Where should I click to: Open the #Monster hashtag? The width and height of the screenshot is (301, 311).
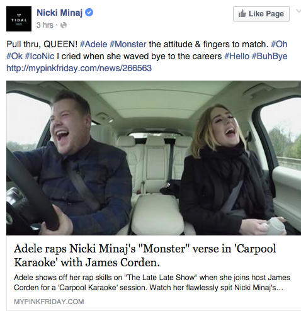tap(128, 44)
